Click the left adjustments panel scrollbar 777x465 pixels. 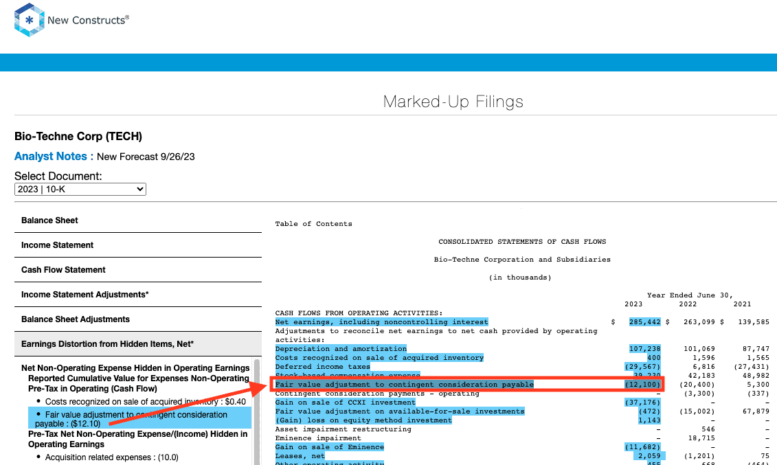tap(257, 411)
